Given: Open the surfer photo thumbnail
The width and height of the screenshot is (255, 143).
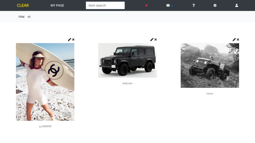Looking at the screenshot, I should 45,82.
